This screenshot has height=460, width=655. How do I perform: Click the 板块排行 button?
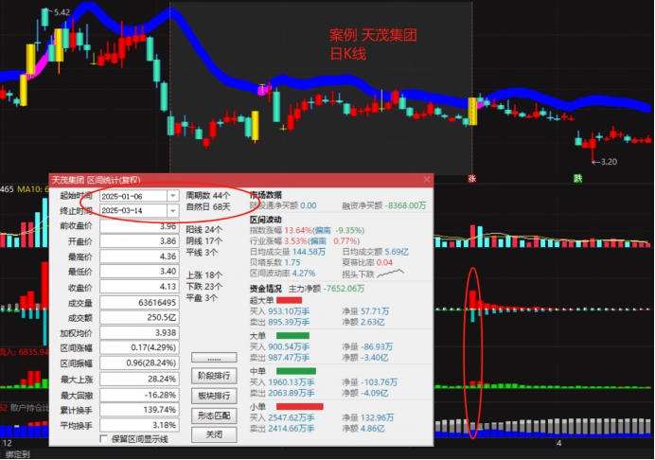click(x=214, y=396)
